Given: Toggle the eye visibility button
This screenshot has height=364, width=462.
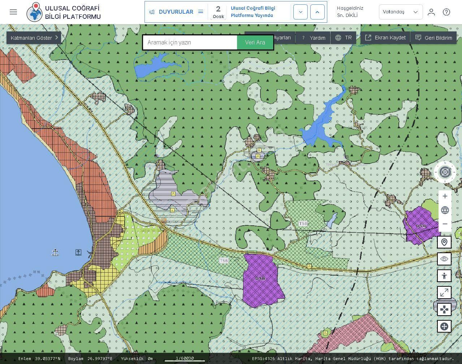Looking at the screenshot, I should (x=444, y=259).
